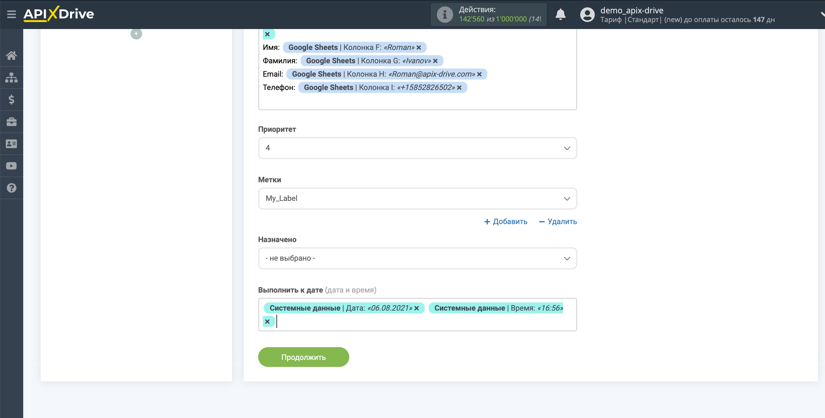This screenshot has width=825, height=418.
Task: Remove the Колонка I phone tag
Action: coord(459,87)
